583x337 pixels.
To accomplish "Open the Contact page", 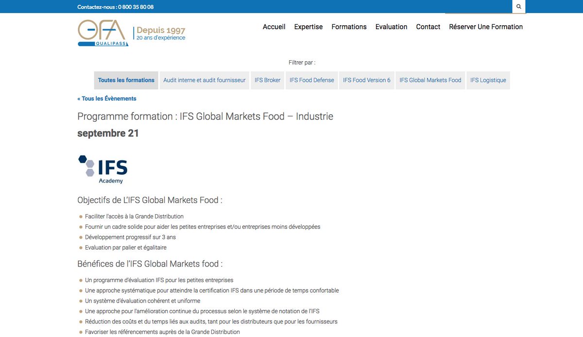I will 428,27.
